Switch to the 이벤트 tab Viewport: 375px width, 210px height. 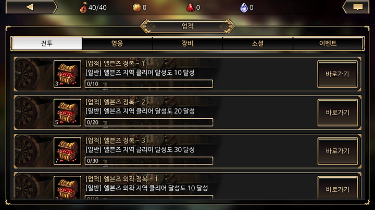(x=328, y=44)
